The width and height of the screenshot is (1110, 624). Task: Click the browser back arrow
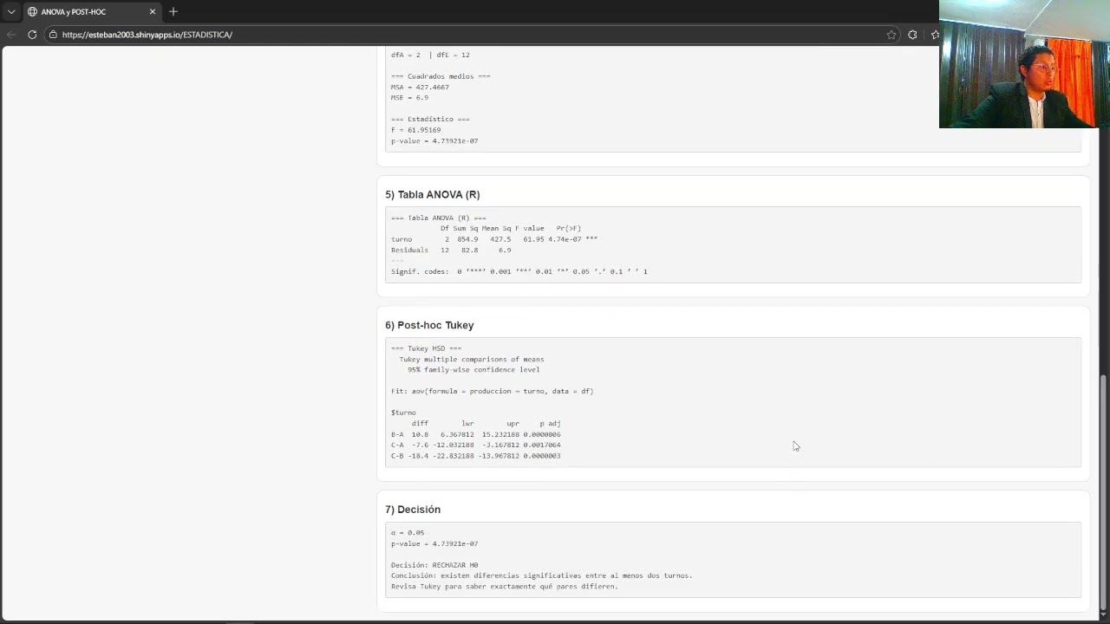pyautogui.click(x=11, y=35)
